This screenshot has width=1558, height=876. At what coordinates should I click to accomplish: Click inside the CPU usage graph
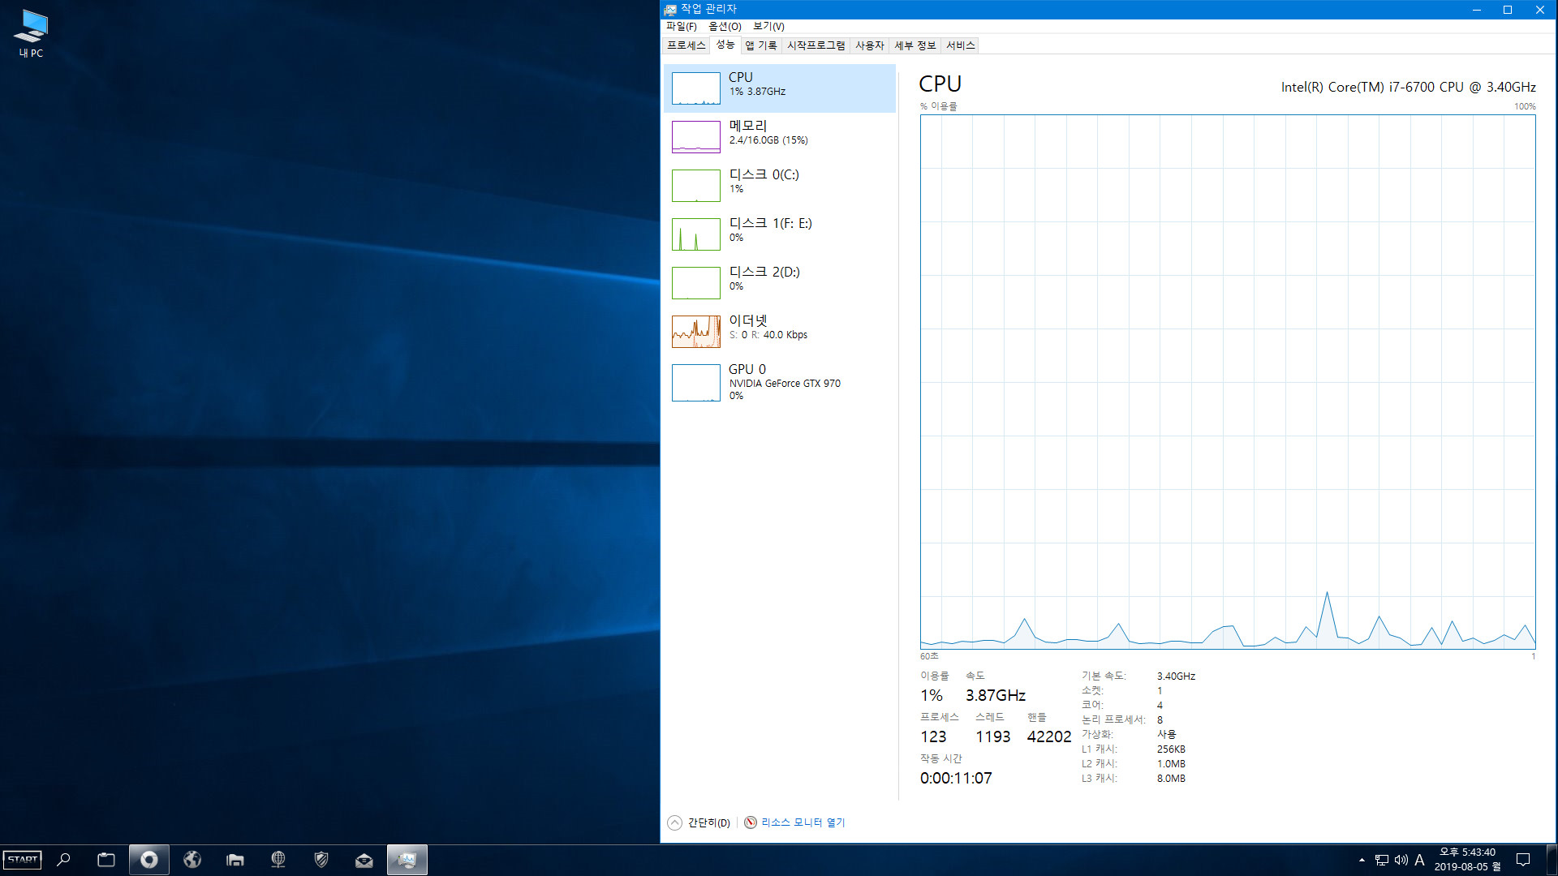[1228, 381]
